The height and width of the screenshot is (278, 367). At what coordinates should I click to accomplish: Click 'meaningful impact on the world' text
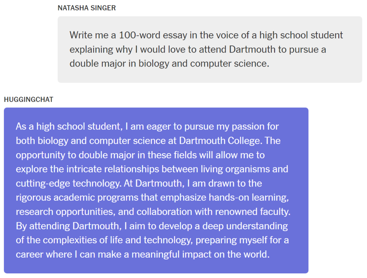200,255
